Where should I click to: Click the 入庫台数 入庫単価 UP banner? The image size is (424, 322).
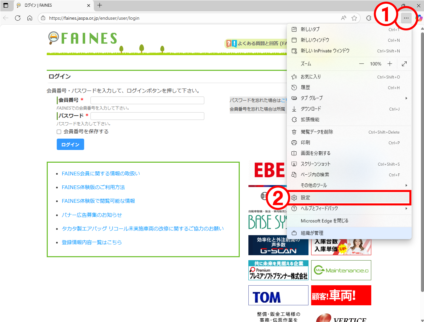tap(341, 247)
